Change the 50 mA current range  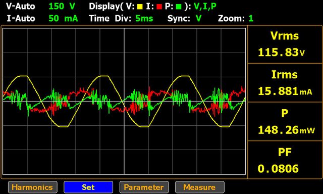(x=63, y=19)
